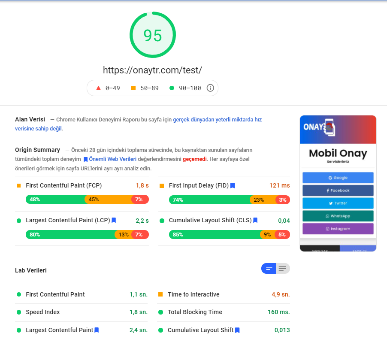Screen dimensions: 387x339
Task: Click bookmark icon beside Largest Contentful Paint (LCP)
Action: tap(114, 221)
